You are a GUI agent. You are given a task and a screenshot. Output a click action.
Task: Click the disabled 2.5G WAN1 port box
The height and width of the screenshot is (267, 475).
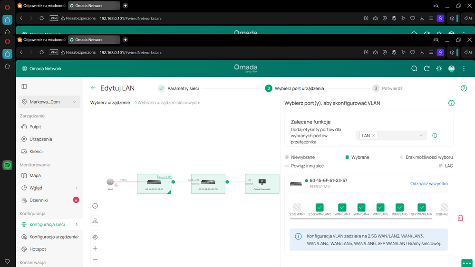coord(297,207)
